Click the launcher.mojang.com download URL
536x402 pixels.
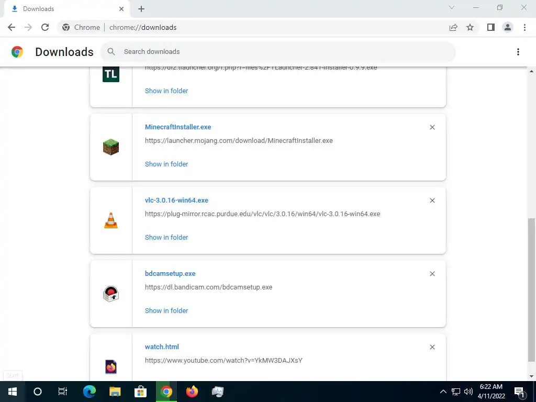239,140
